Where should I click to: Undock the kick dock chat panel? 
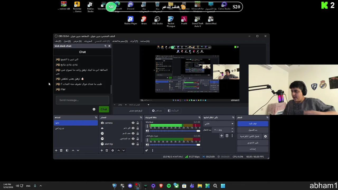pos(105,46)
